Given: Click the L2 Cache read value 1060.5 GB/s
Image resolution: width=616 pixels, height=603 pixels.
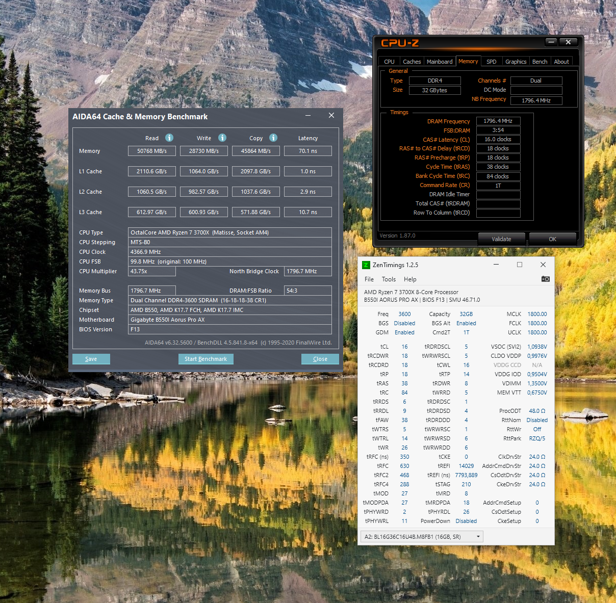Looking at the screenshot, I should 152,192.
